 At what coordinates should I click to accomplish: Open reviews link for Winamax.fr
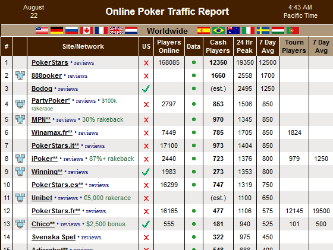click(x=88, y=133)
